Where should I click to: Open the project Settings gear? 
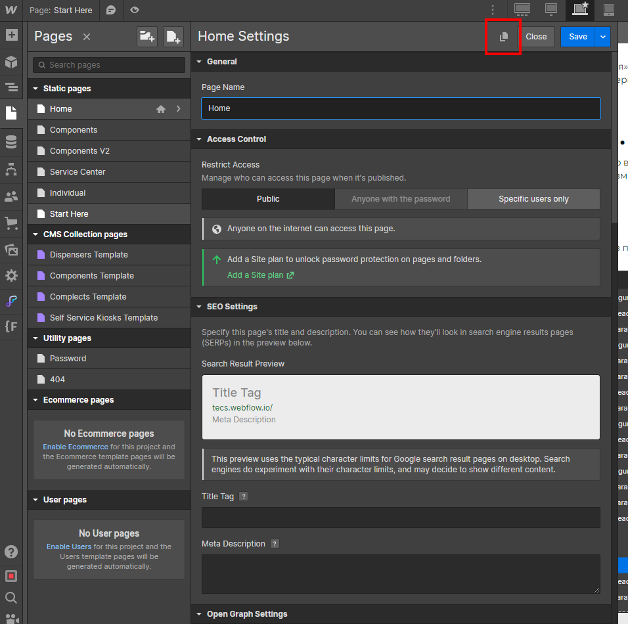pos(11,276)
